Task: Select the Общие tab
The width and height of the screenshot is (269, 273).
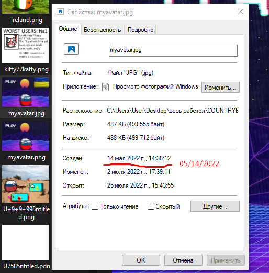Action: [68, 29]
